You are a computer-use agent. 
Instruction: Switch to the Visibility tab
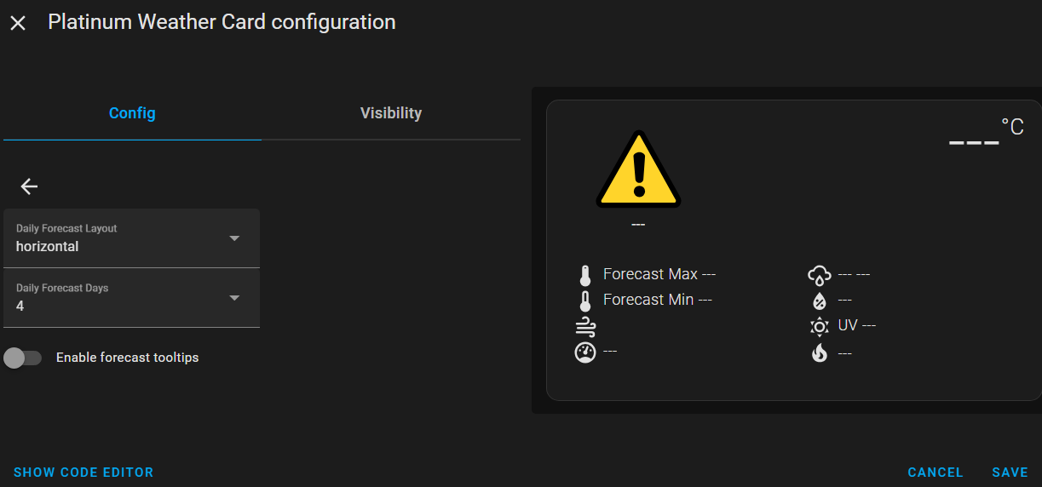coord(391,113)
